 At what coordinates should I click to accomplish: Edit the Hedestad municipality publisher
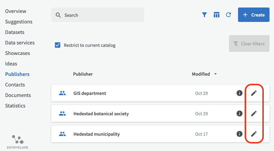(254, 134)
